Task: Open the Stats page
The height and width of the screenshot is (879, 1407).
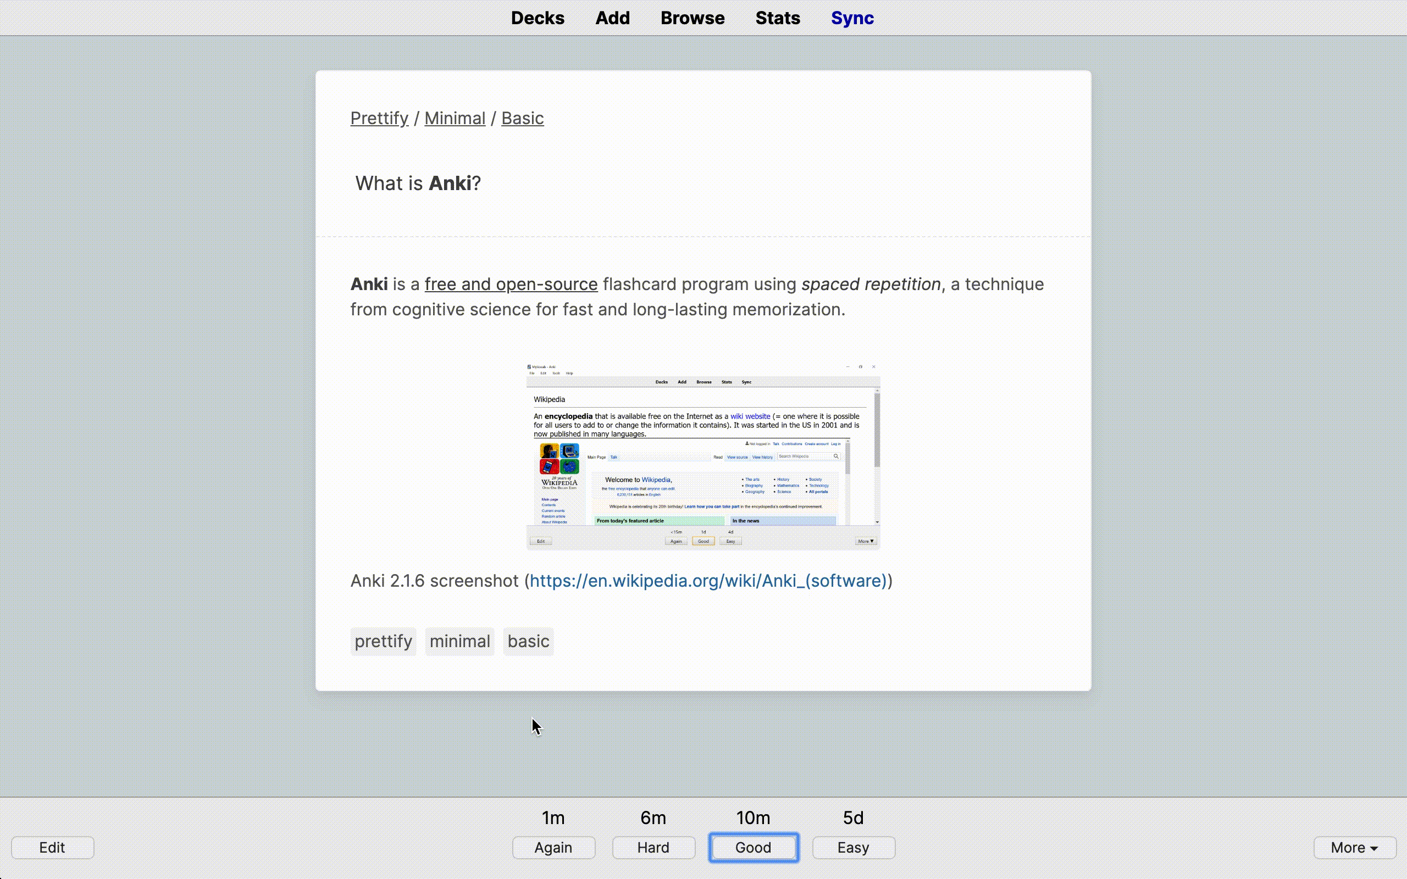Action: pyautogui.click(x=777, y=18)
